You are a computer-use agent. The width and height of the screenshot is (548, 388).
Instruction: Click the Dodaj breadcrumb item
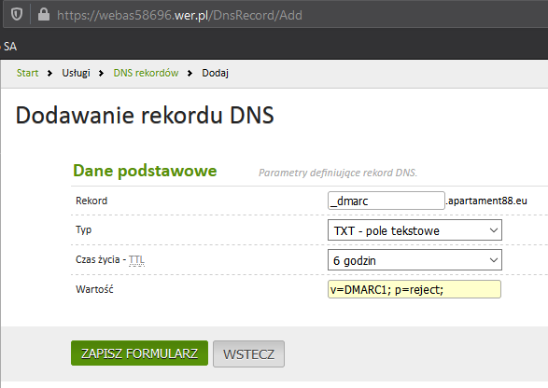[215, 73]
